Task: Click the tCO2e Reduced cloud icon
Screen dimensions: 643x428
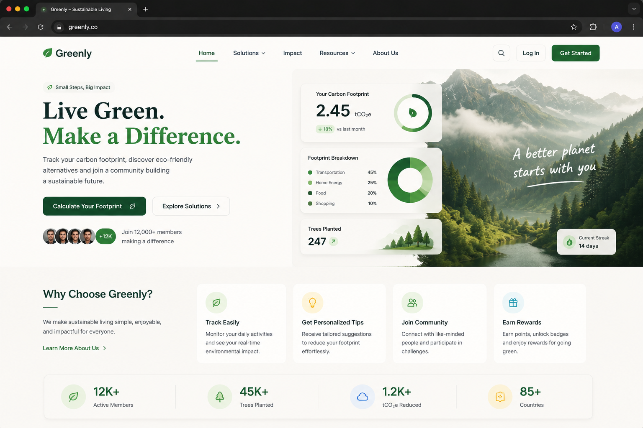Action: coord(363,397)
